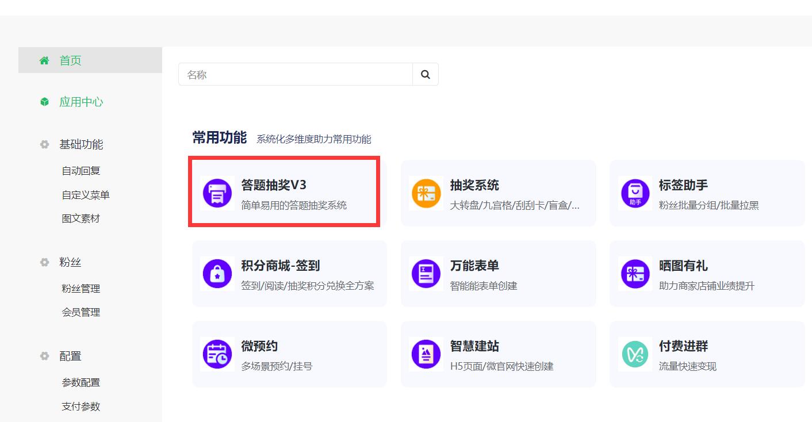The width and height of the screenshot is (812, 422).
Task: Click the 抽奖系统 title text
Action: (x=474, y=185)
